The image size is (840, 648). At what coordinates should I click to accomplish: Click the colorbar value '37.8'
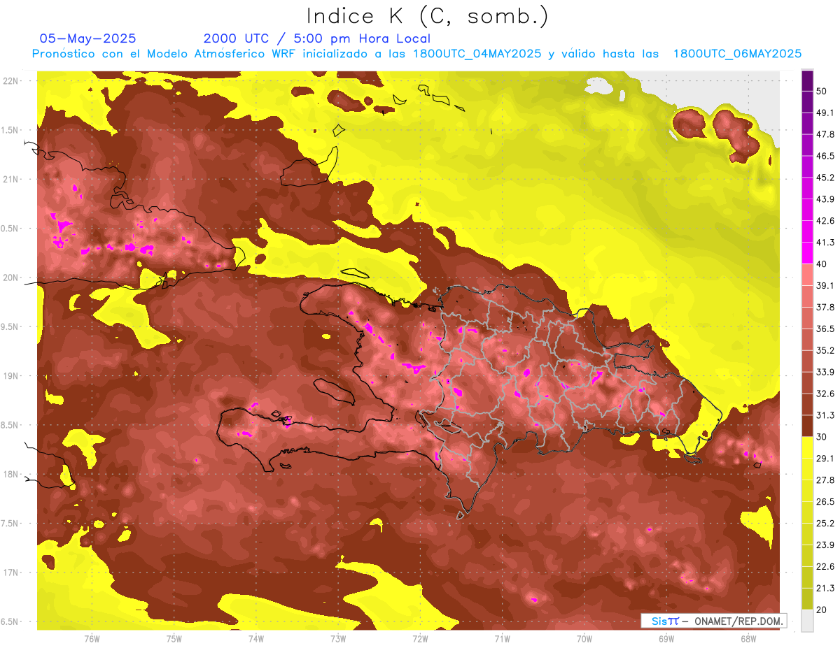coord(825,308)
